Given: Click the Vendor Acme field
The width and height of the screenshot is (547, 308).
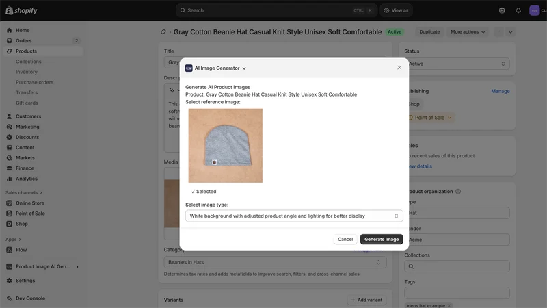Looking at the screenshot, I should [x=457, y=240].
